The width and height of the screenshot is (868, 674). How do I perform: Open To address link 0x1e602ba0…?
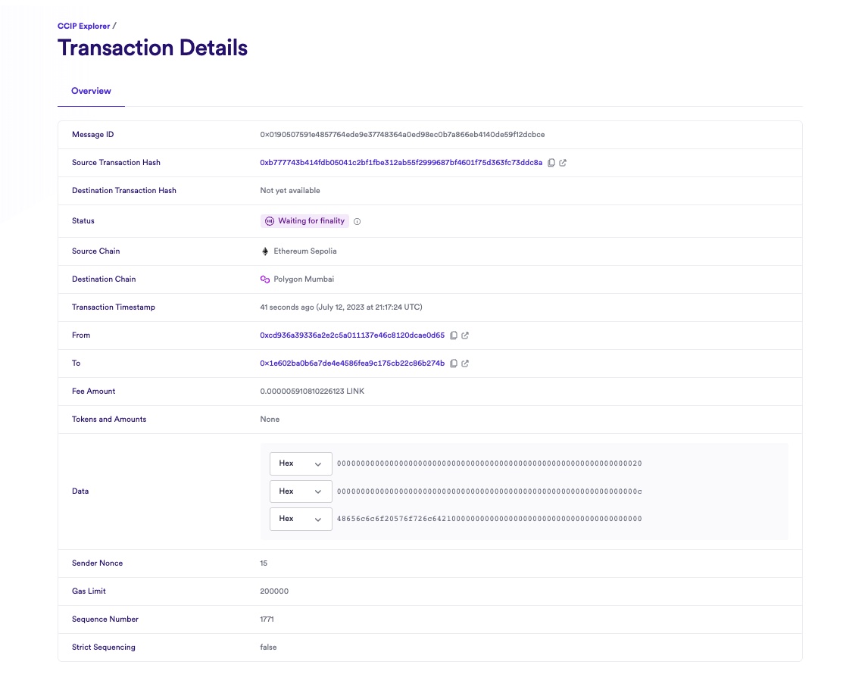click(x=352, y=364)
